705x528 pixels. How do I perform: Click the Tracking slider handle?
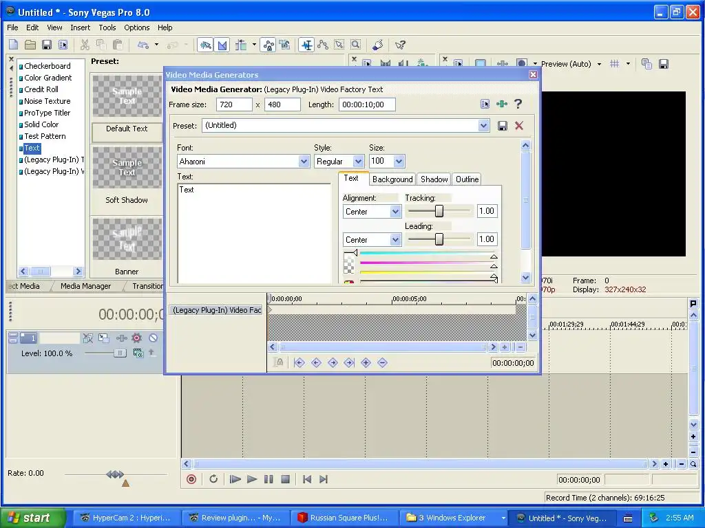[x=439, y=211]
